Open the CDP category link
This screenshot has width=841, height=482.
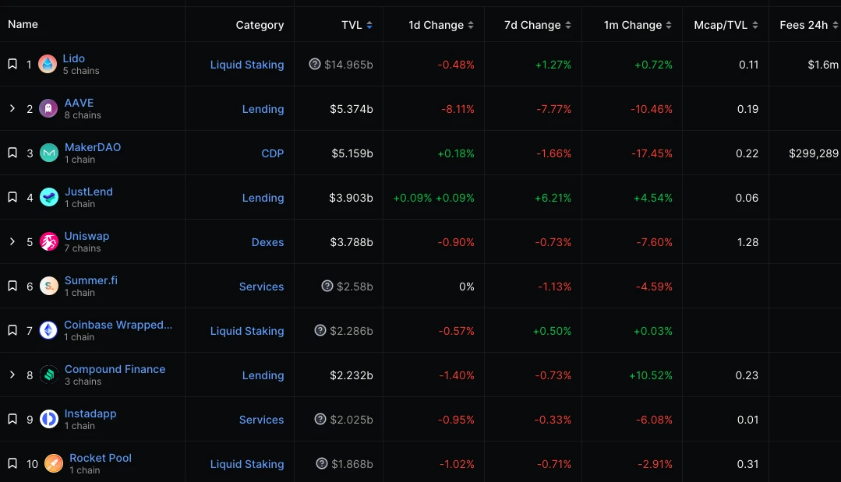[273, 153]
